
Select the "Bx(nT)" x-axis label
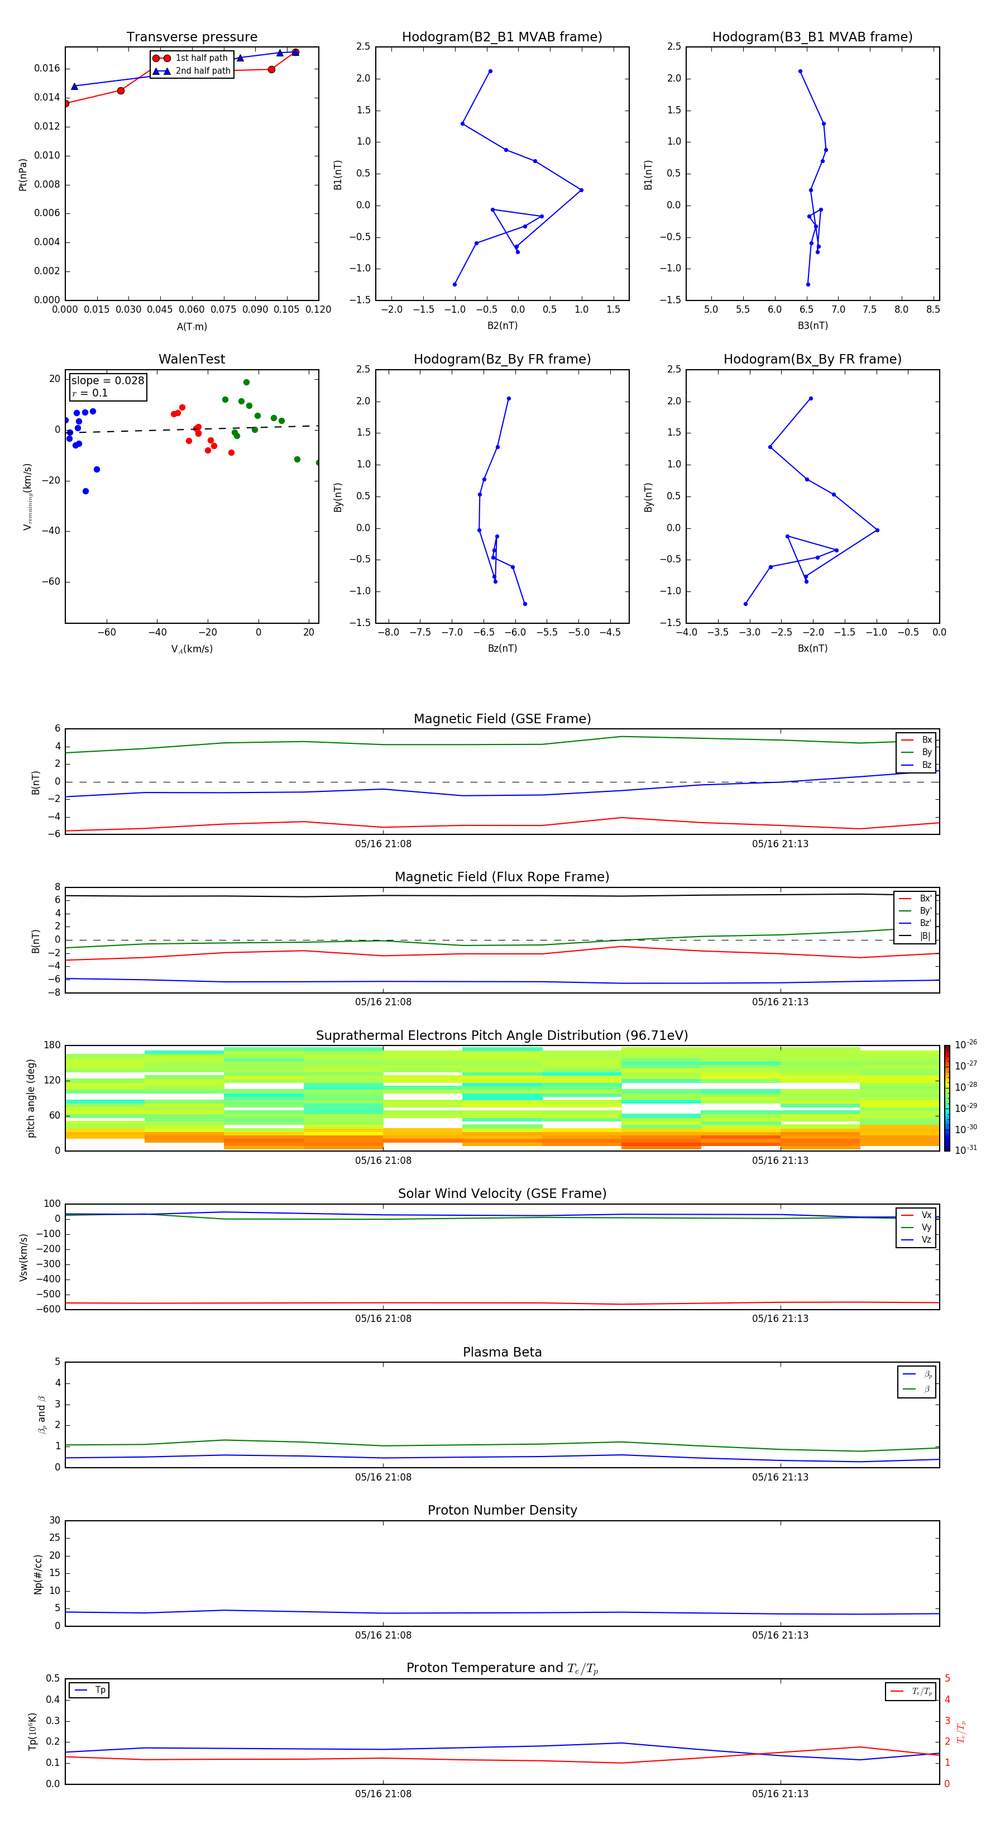pos(812,648)
